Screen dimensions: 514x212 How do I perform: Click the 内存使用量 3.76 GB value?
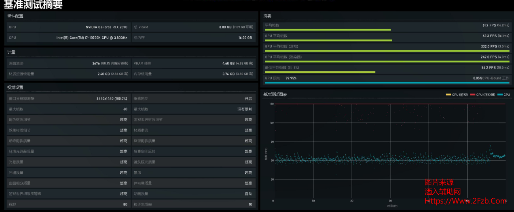pyautogui.click(x=238, y=74)
